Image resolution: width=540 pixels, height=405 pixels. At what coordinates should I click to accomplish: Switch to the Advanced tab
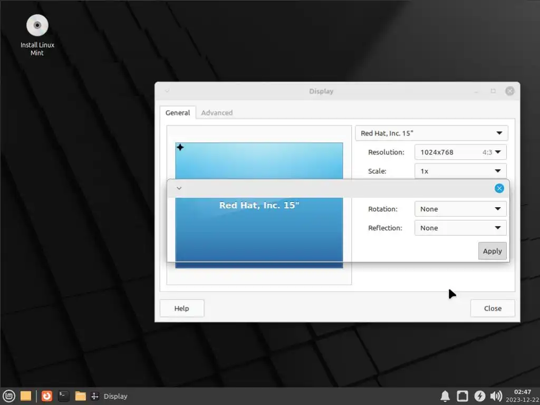point(217,113)
